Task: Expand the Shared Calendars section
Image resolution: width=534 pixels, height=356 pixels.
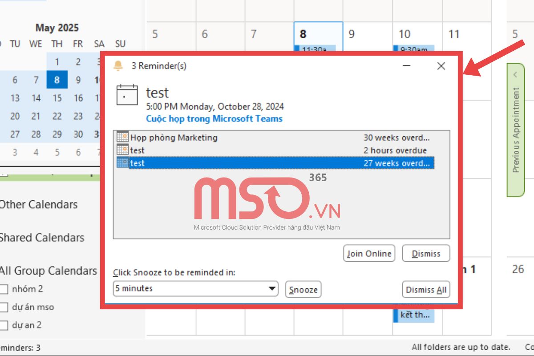Action: [41, 238]
